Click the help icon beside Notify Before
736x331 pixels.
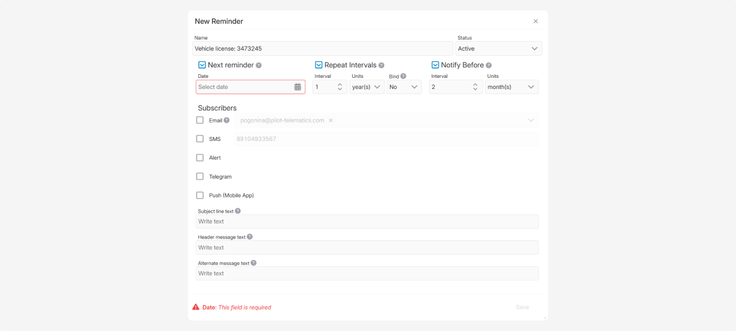489,66
